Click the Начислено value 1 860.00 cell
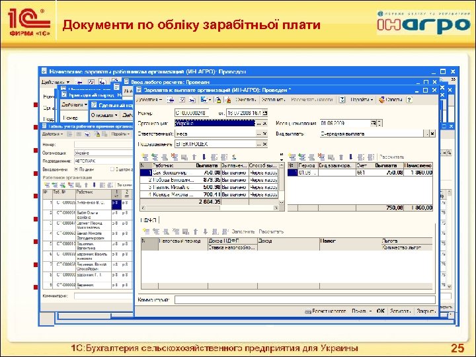 pos(418,173)
